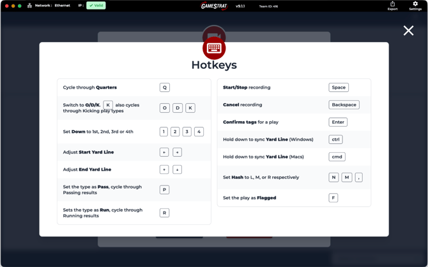Click 'Hold down to sync Yard Line (Windows)'

tap(268, 140)
